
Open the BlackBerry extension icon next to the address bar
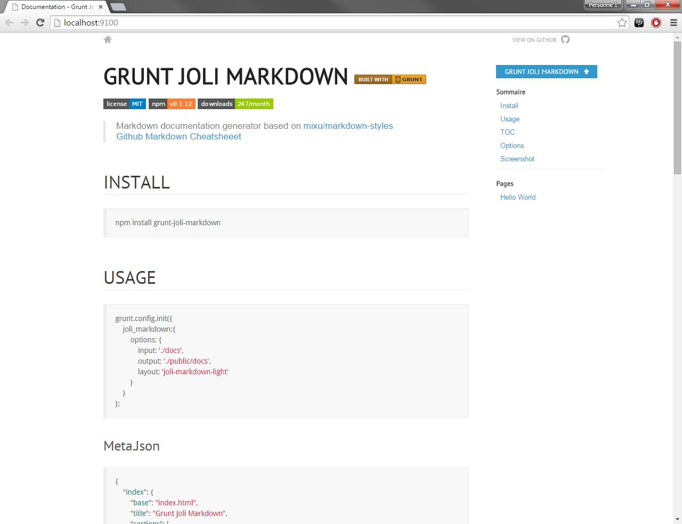click(638, 22)
